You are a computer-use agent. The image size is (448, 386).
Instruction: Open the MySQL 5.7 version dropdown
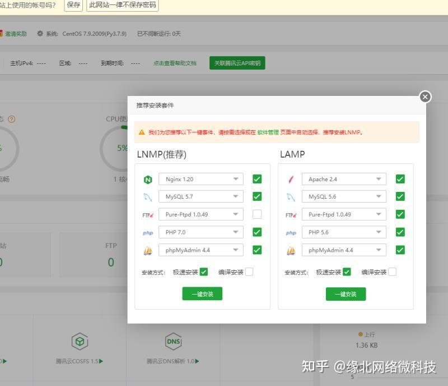tap(201, 196)
